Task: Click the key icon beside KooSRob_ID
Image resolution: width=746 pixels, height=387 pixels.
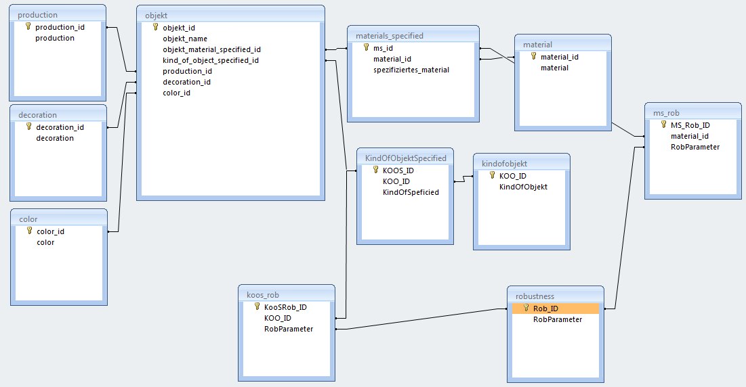Action: click(x=257, y=306)
